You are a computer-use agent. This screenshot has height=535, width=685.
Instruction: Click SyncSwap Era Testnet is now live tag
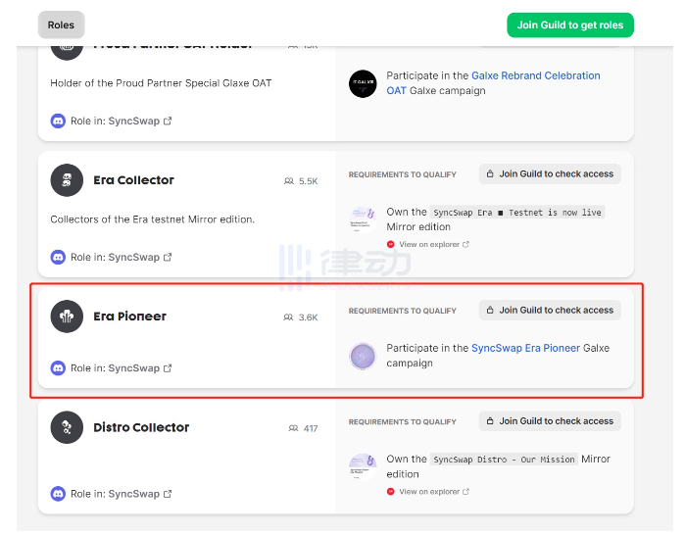point(517,213)
